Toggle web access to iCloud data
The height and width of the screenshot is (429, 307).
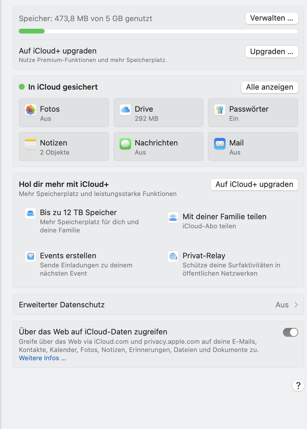pyautogui.click(x=290, y=332)
